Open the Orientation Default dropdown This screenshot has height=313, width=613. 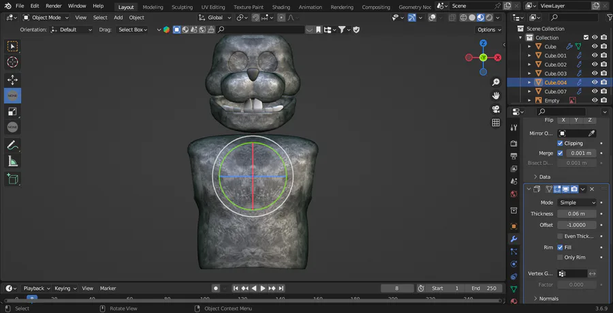coord(72,30)
